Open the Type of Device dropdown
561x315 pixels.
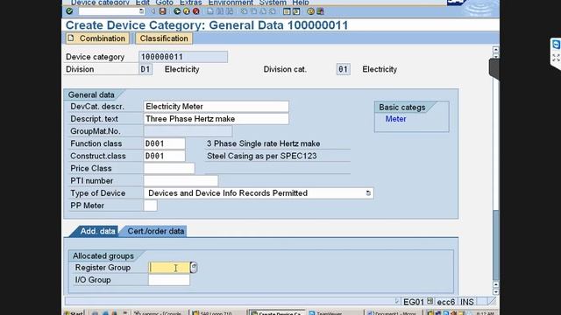click(368, 193)
